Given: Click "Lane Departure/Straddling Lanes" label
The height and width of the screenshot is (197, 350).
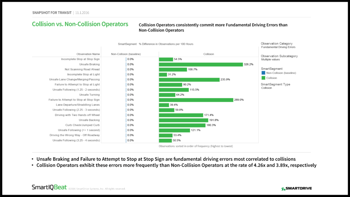Looking at the screenshot, I should 78,105.
